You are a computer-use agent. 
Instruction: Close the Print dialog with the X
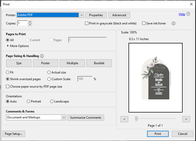[x=191, y=4]
